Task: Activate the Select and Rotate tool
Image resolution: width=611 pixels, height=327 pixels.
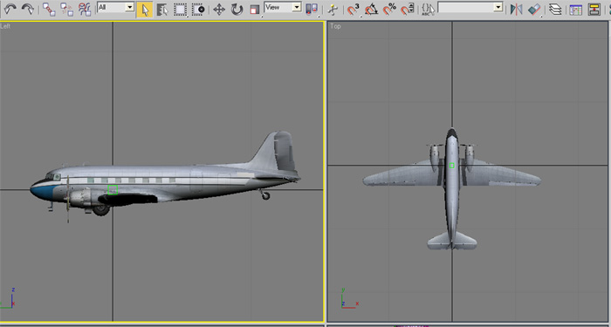Action: 237,10
